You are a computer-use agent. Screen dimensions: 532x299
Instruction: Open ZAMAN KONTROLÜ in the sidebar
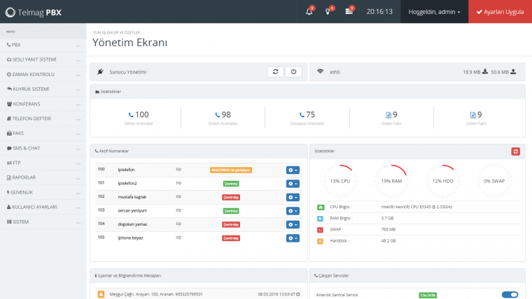click(43, 75)
